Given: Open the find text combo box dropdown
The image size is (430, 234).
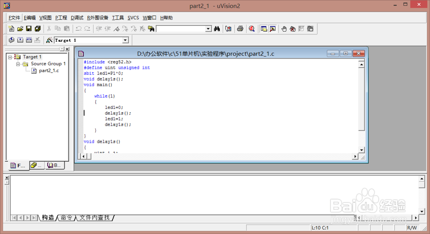Looking at the screenshot, I should [x=209, y=29].
